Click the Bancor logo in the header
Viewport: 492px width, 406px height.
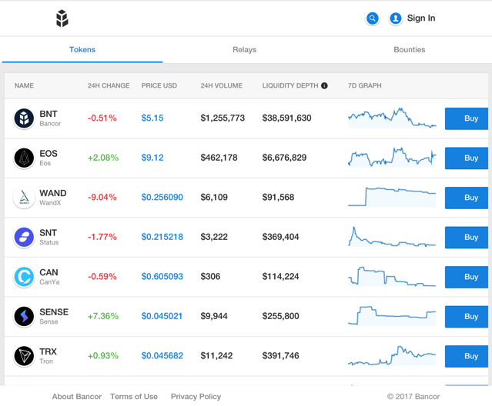(62, 18)
